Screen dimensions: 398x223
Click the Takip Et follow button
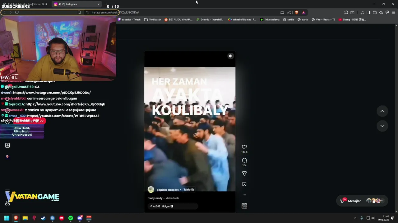click(188, 190)
